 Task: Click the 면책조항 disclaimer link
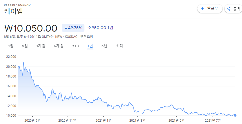pyautogui.click(x=87, y=37)
